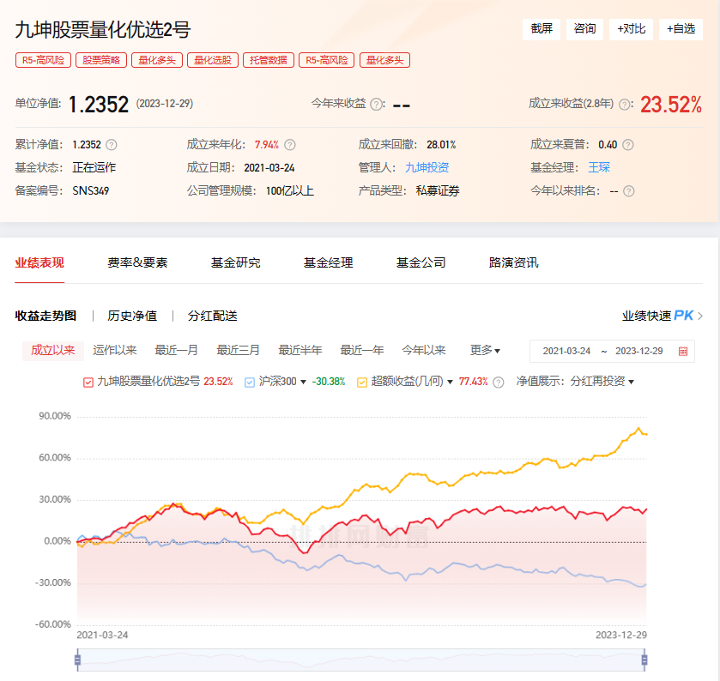This screenshot has height=681, width=720.
Task: Click 产品类型 value 私募证券
Action: [x=438, y=191]
